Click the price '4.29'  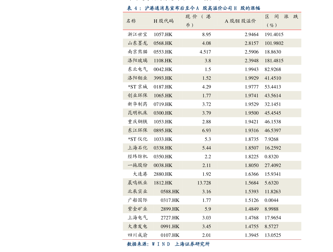206,87
